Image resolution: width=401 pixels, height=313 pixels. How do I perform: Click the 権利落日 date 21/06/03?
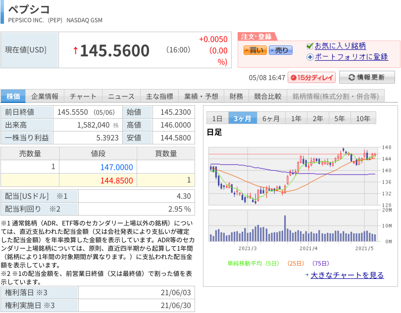176,293
